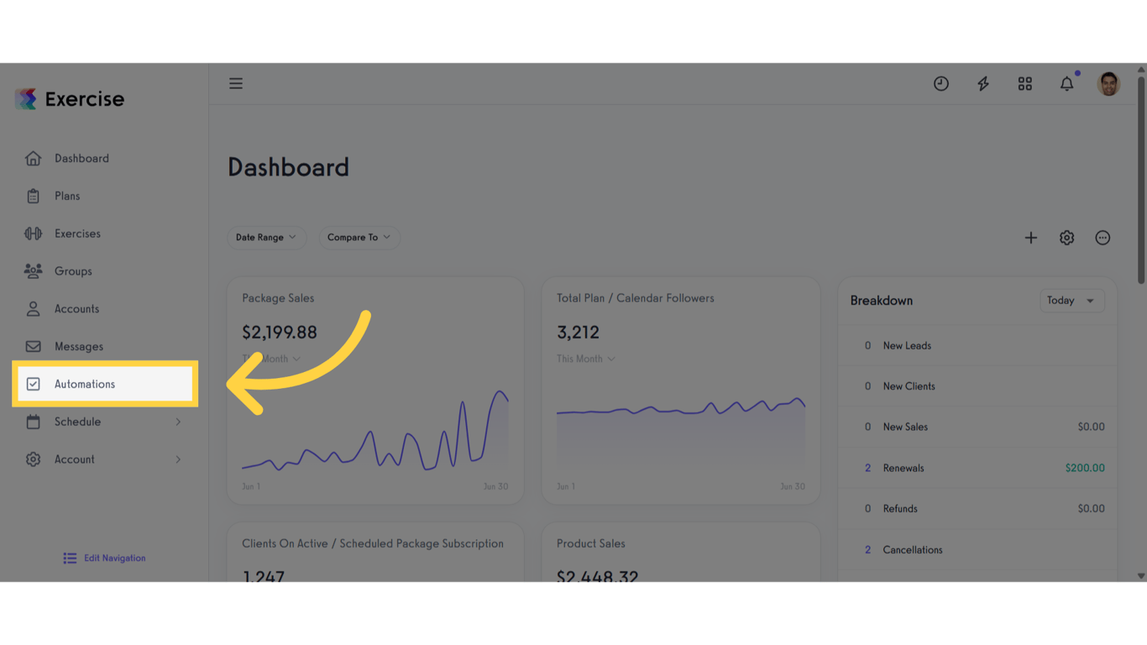Open the more options ellipsis icon
Screen dimensions: 1147x645
pos(1103,238)
